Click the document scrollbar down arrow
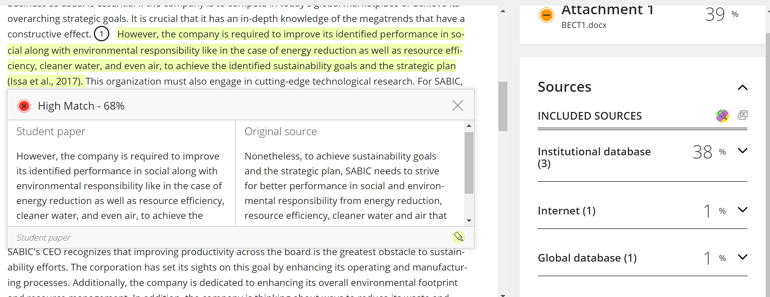 coord(503,295)
